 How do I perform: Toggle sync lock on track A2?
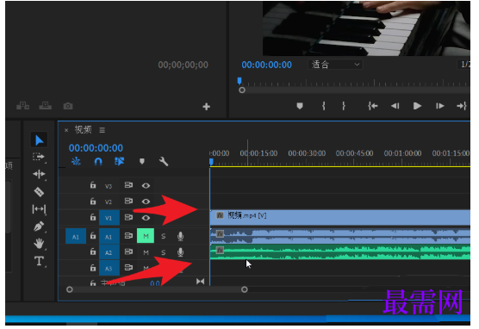click(128, 251)
